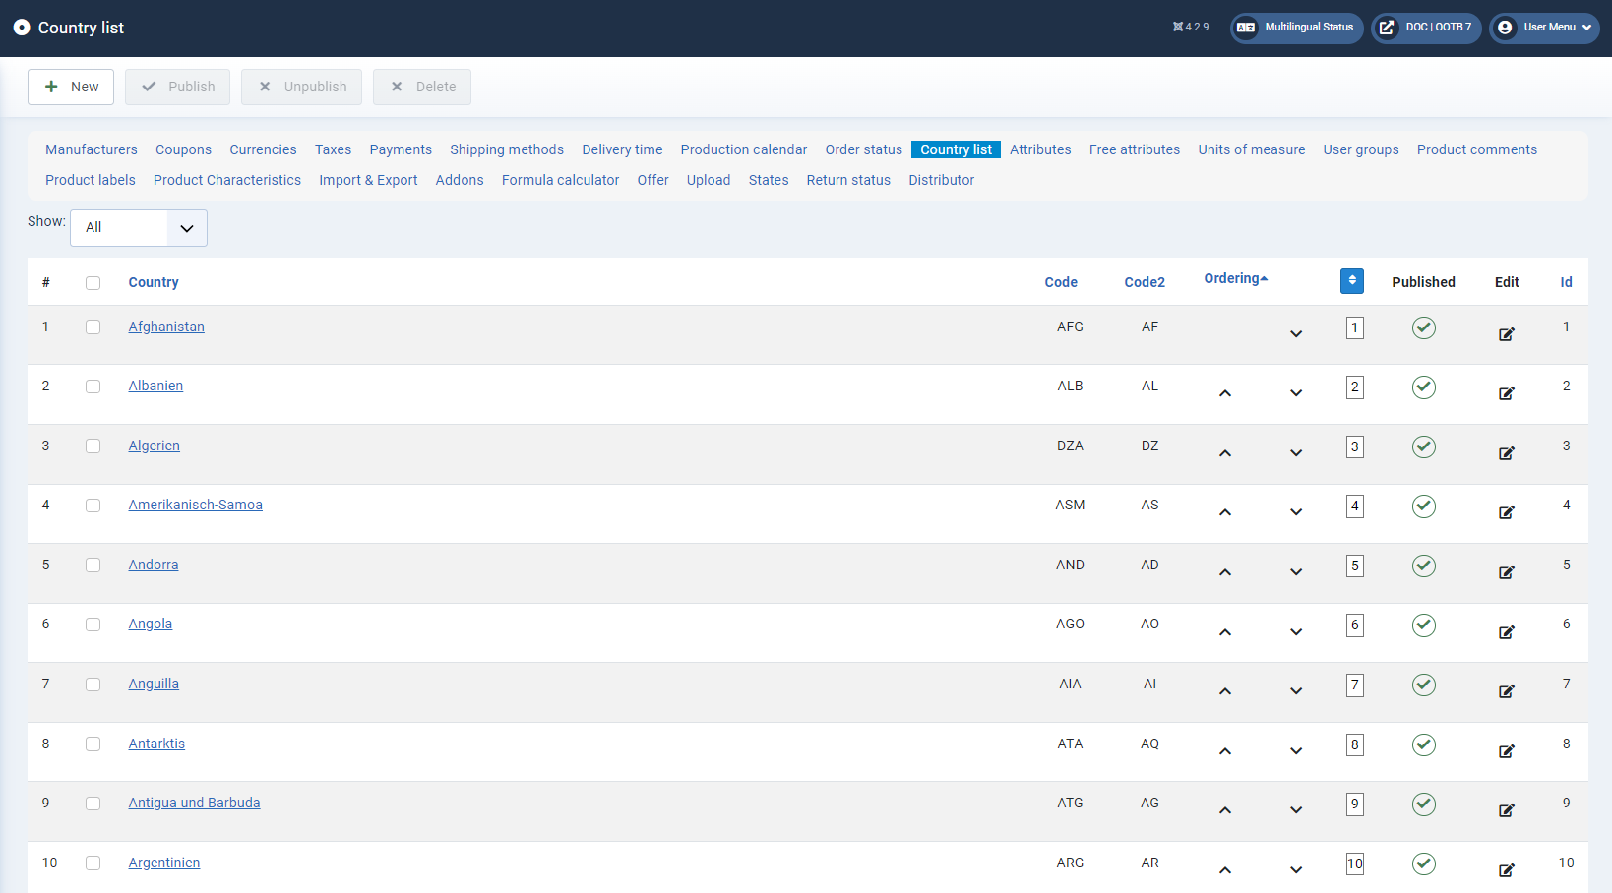Viewport: 1612px width, 893px height.
Task: Click the blue save ordering icon
Action: [x=1352, y=281]
